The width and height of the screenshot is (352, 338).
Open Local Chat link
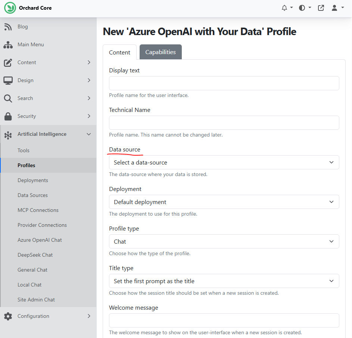pos(29,285)
